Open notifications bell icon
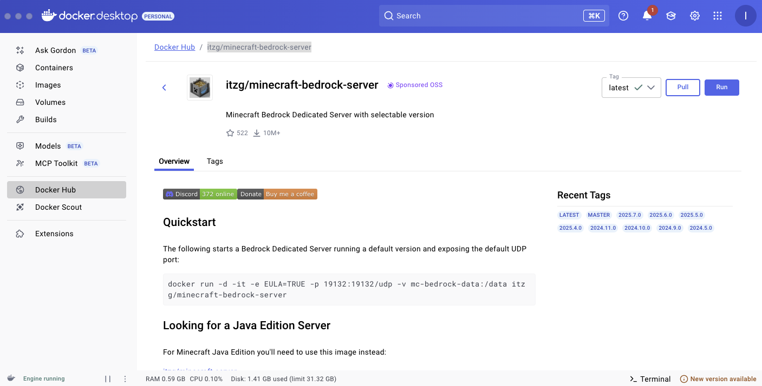The image size is (762, 386). (647, 16)
